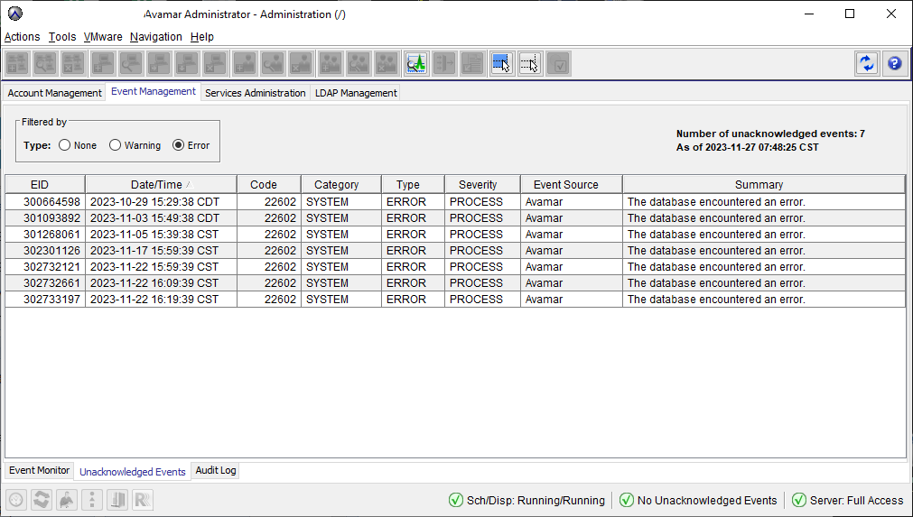Screen dimensions: 913x517
Task: Click the dashed clear selection toolbar icon
Action: (x=530, y=63)
